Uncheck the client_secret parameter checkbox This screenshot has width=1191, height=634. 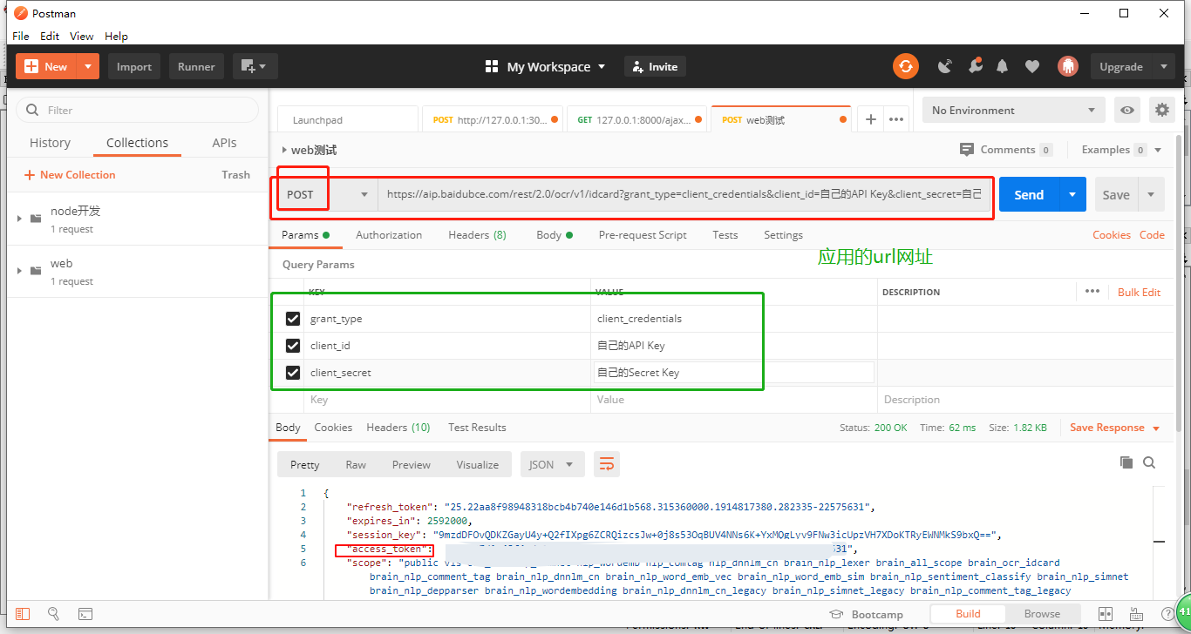293,373
